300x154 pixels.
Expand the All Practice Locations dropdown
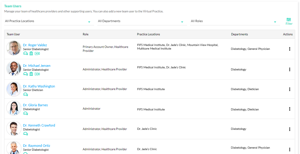tap(49, 21)
